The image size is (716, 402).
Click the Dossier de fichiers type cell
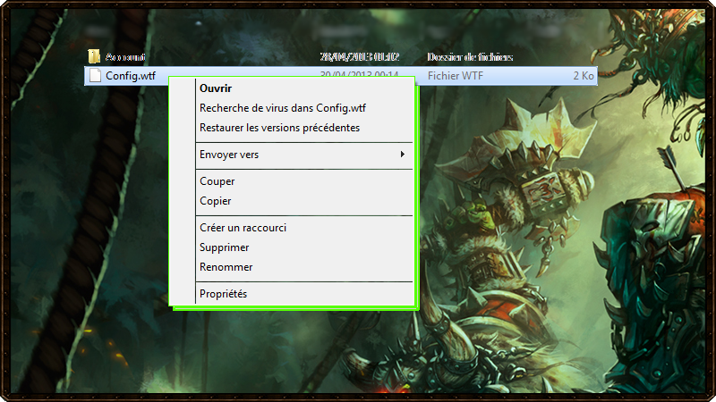tap(470, 57)
